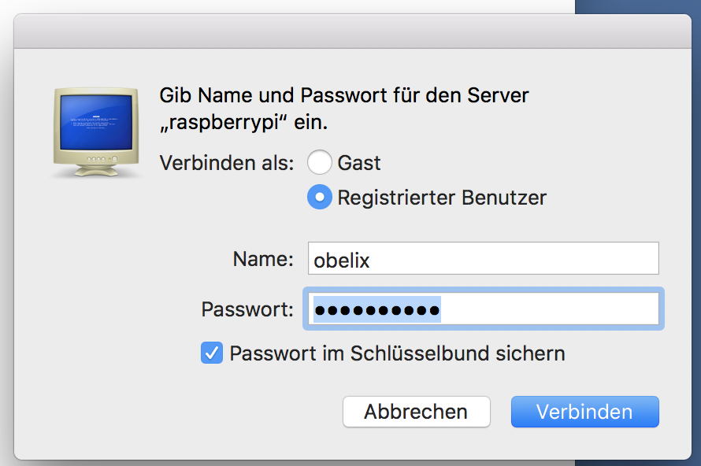The image size is (701, 466).
Task: Choose the Registrierter Benutzer radio button
Action: pos(319,197)
